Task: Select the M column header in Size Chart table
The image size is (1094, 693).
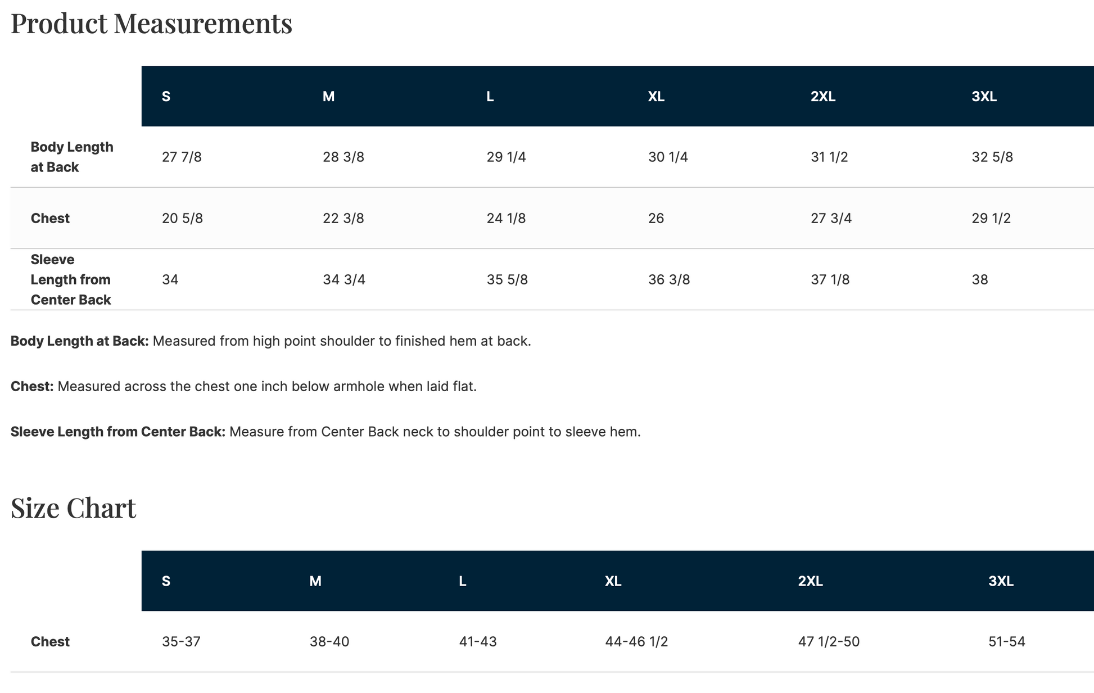Action: coord(315,581)
